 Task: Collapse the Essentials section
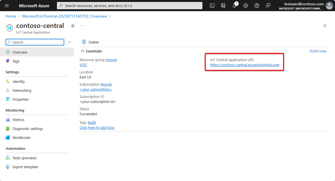click(x=91, y=51)
